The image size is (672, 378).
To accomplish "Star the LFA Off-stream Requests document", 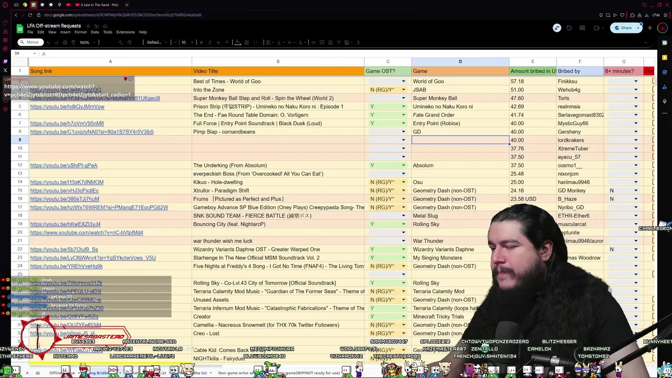I will 88,26.
